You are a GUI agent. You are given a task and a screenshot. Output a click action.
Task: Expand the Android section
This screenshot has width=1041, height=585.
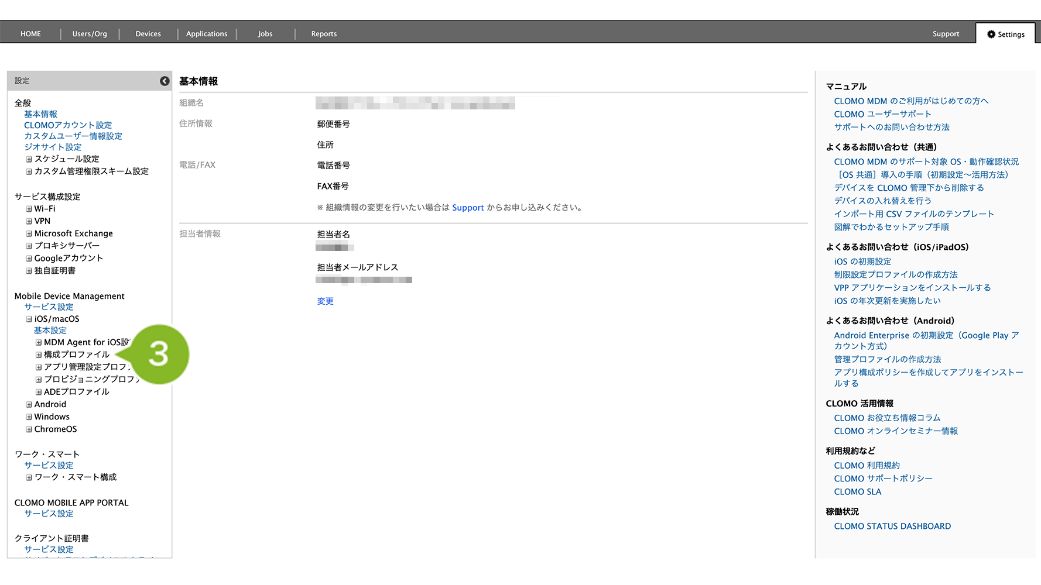[x=29, y=405]
